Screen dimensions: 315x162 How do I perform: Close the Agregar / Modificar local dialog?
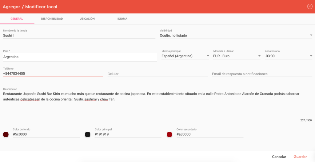309,7
